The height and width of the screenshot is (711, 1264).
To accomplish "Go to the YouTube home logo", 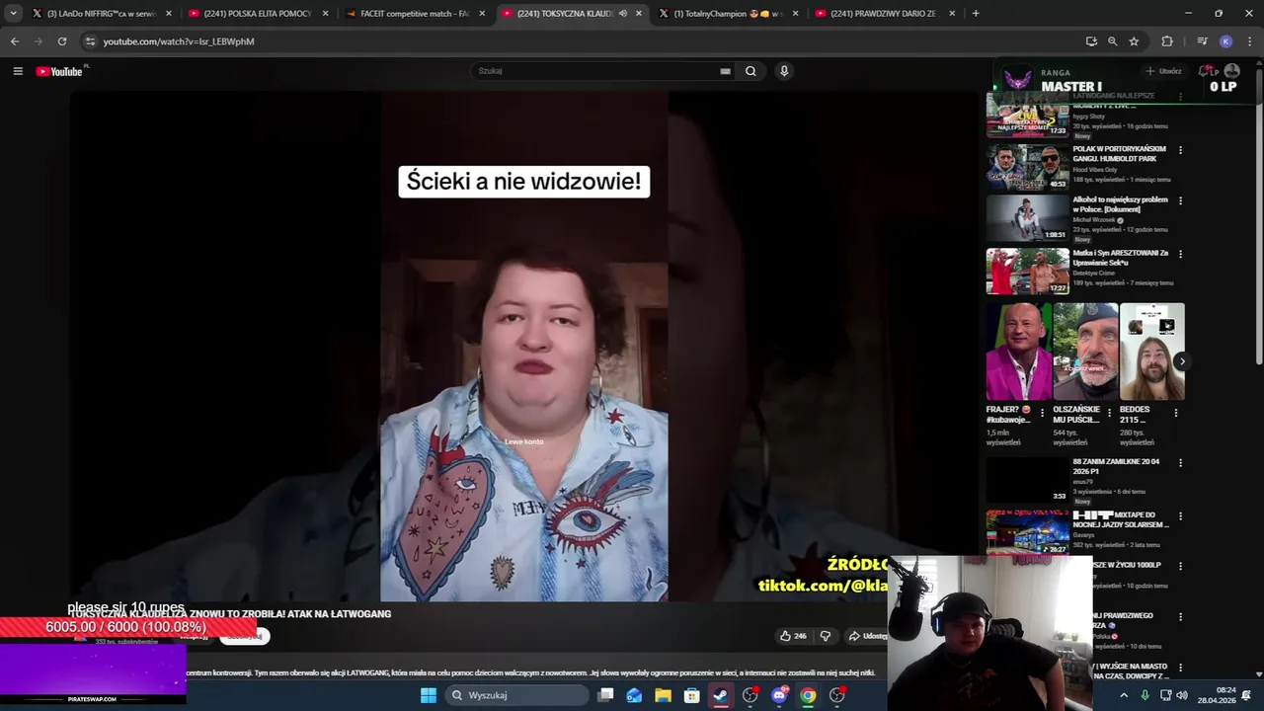I will click(x=59, y=71).
